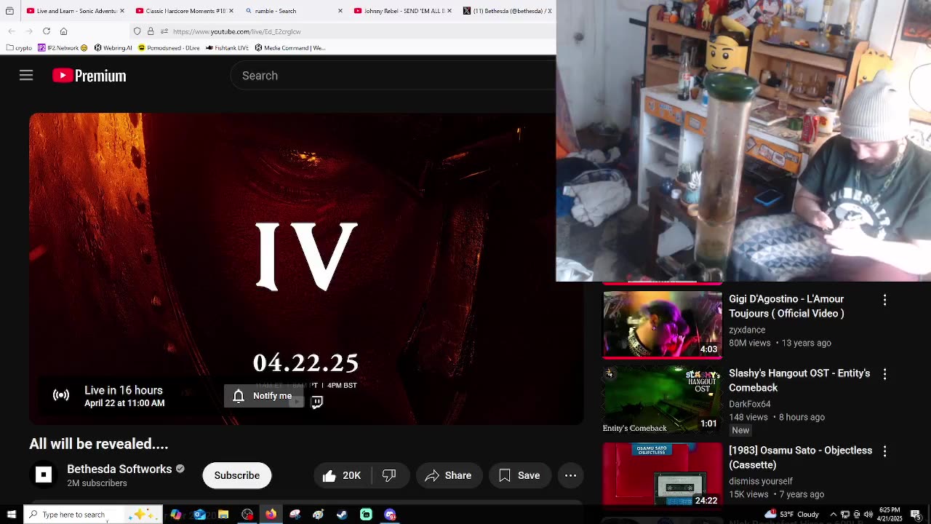Open the crypto bookmarks folder
The image size is (931, 524).
click(x=19, y=48)
